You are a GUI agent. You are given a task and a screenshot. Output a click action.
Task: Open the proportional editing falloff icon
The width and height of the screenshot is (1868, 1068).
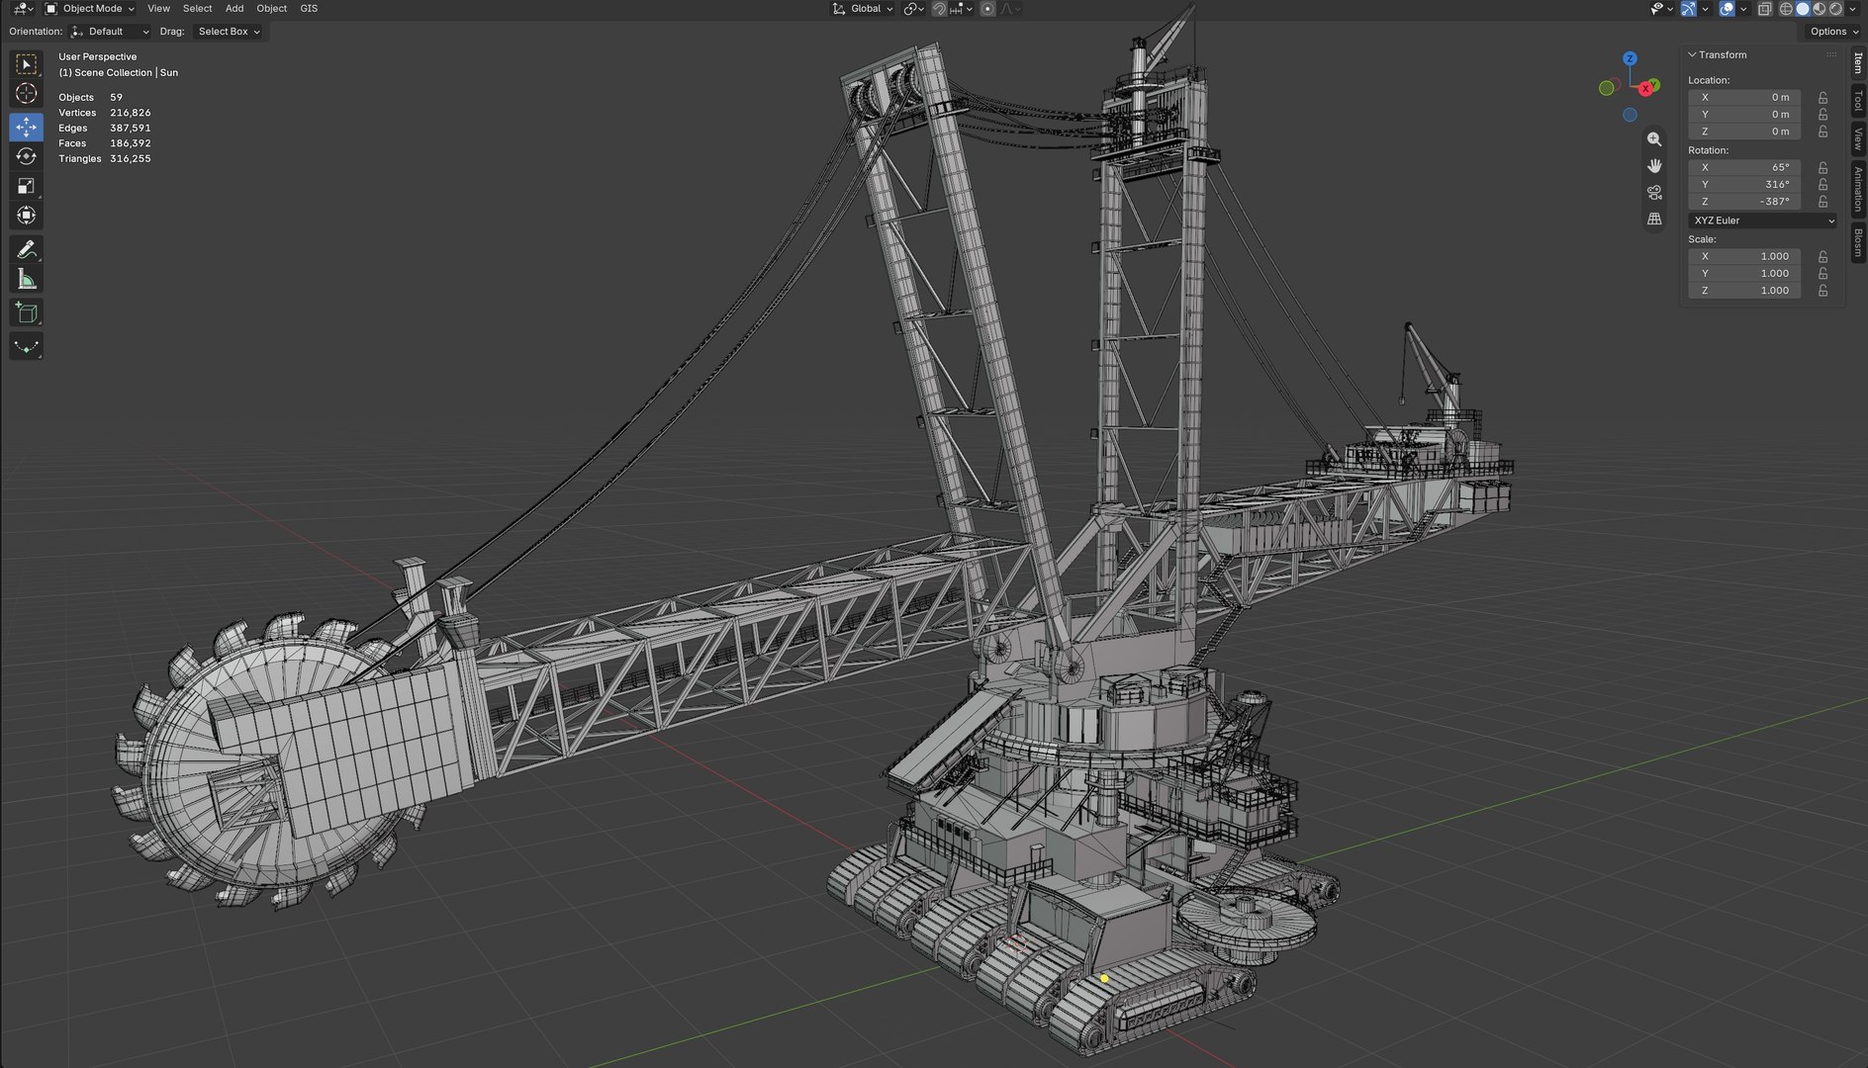1009,9
